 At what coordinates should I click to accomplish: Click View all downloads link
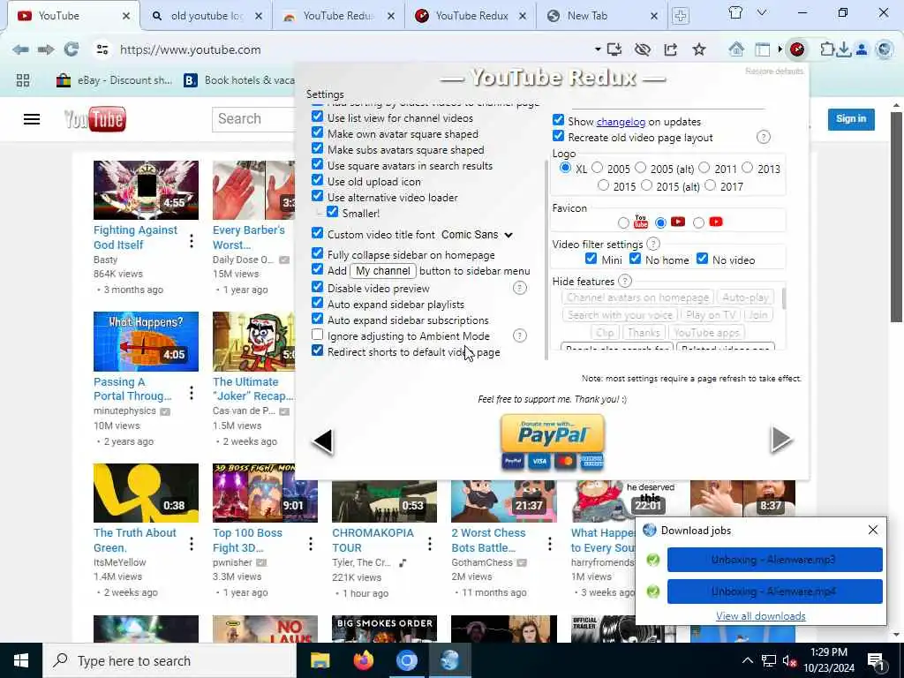pyautogui.click(x=760, y=615)
